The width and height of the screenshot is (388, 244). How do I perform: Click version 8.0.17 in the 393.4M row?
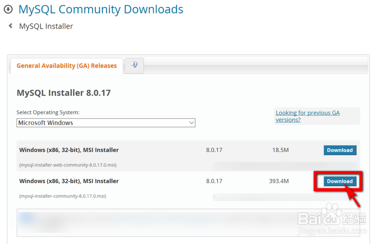coord(214,181)
